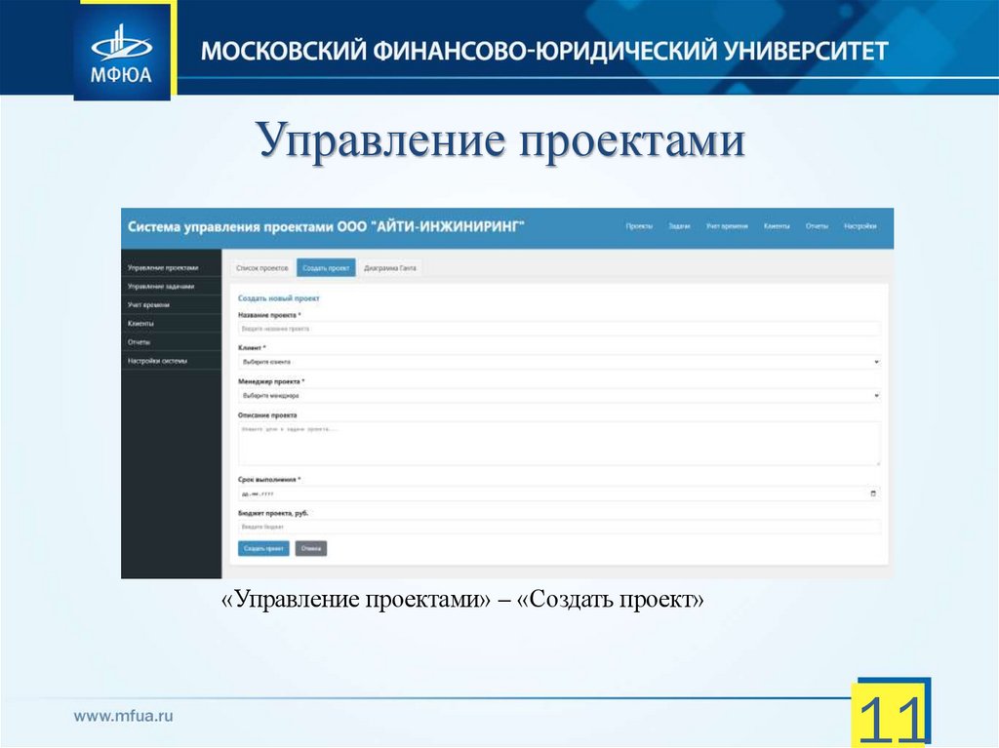Select the active «Создать проект» tab
999x748 pixels.
pyautogui.click(x=327, y=266)
